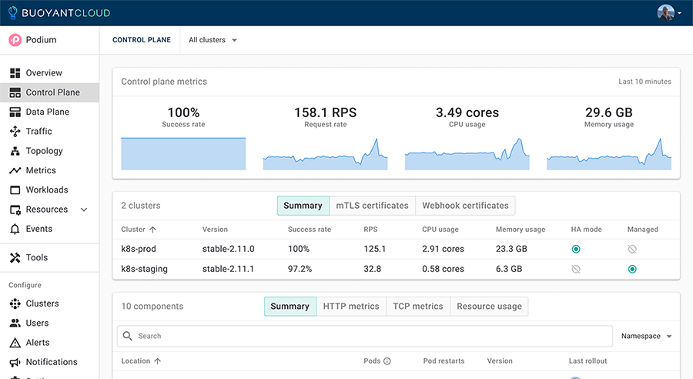The height and width of the screenshot is (379, 693).
Task: Click the Events bell icon
Action: tap(15, 229)
